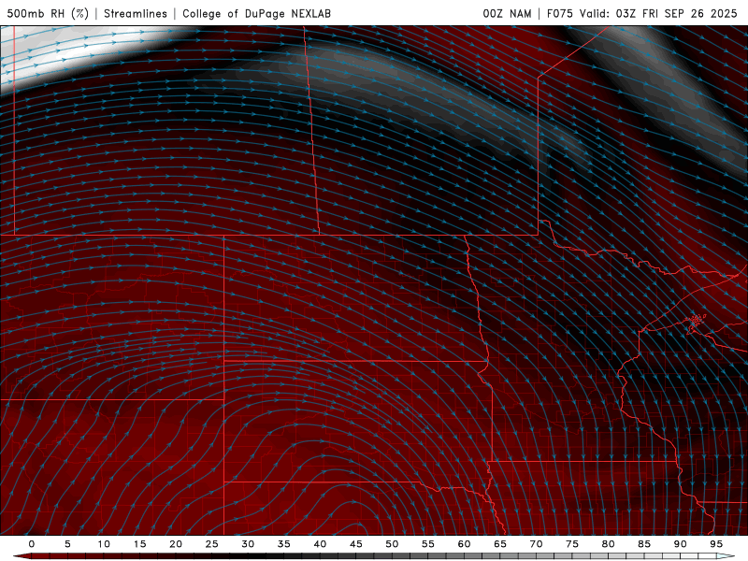This screenshot has height=561, width=748.
Task: Click the "500mb RH (%)" title text
Action: pyautogui.click(x=49, y=13)
